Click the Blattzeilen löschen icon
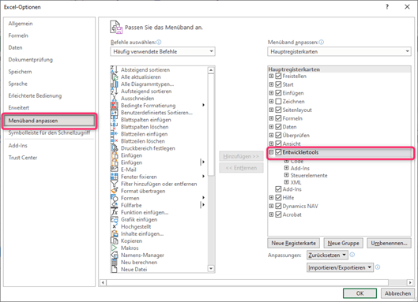This screenshot has width=418, height=302. [x=114, y=141]
